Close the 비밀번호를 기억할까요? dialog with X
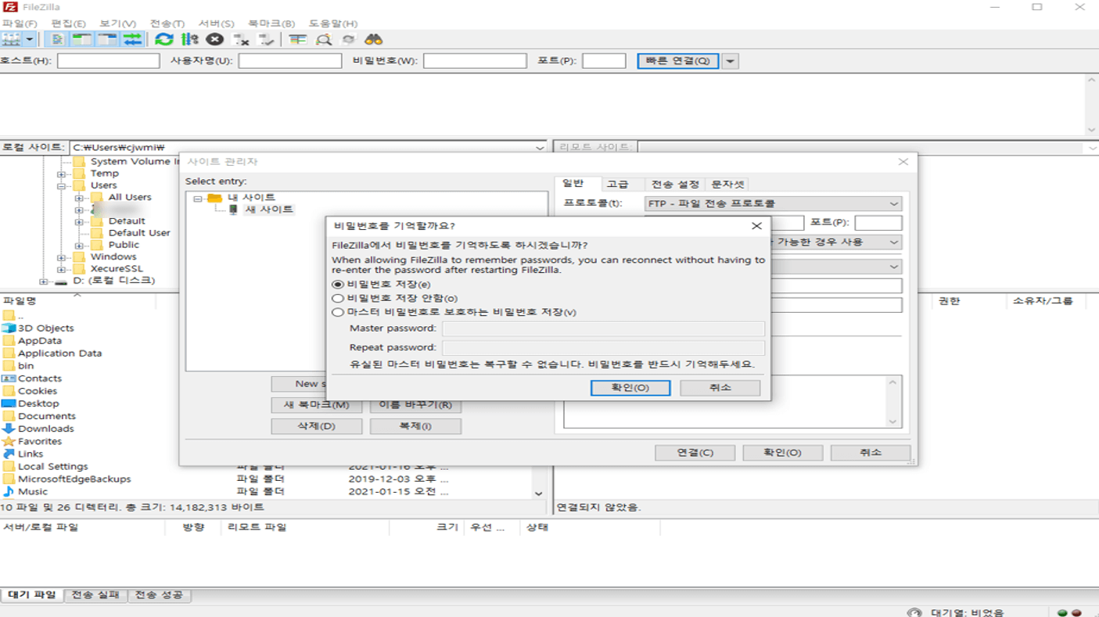Image resolution: width=1099 pixels, height=617 pixels. [x=756, y=226]
